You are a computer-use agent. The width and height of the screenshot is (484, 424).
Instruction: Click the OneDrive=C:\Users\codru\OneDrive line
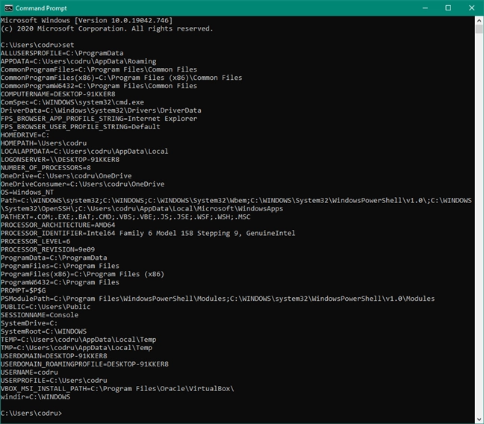coord(66,176)
